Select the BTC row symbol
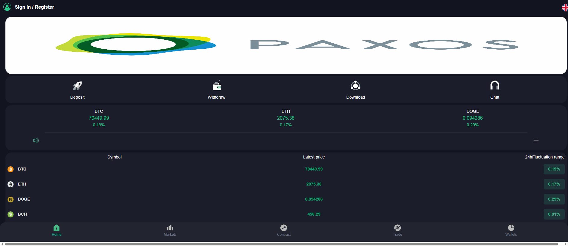 tap(22, 169)
